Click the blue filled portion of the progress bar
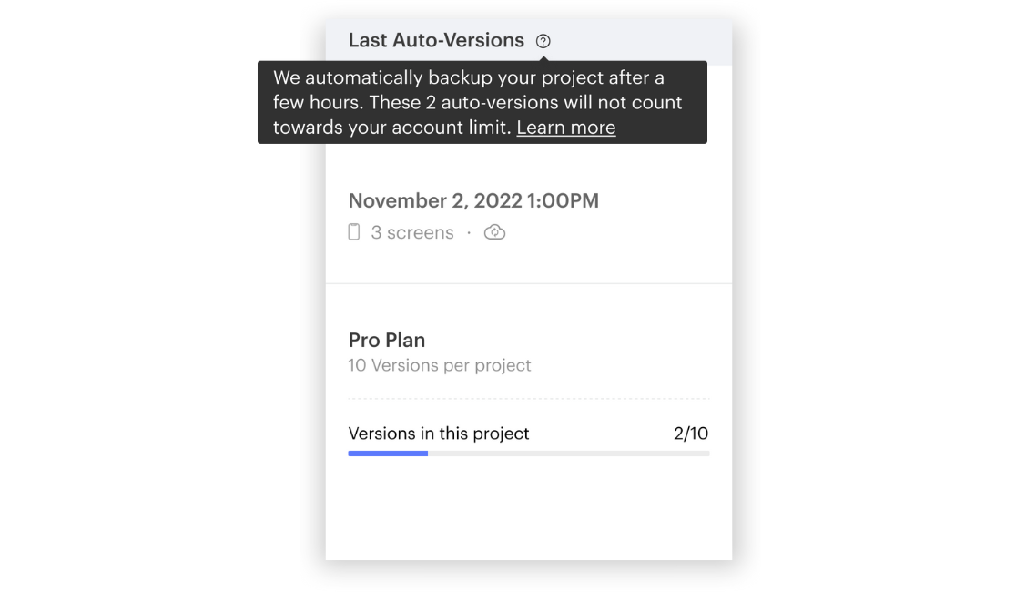 click(387, 453)
